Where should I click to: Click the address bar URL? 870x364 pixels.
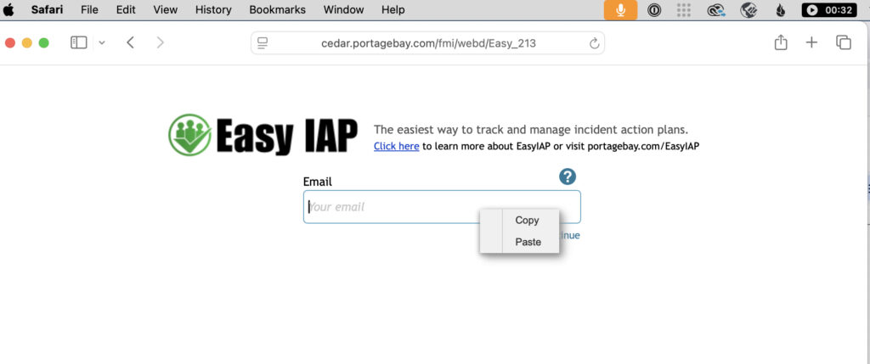coord(428,42)
